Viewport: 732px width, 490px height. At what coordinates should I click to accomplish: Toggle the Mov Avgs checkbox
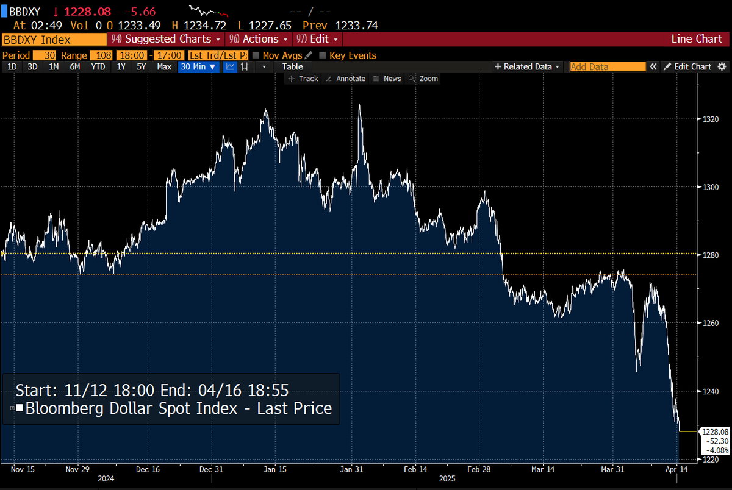tap(256, 55)
